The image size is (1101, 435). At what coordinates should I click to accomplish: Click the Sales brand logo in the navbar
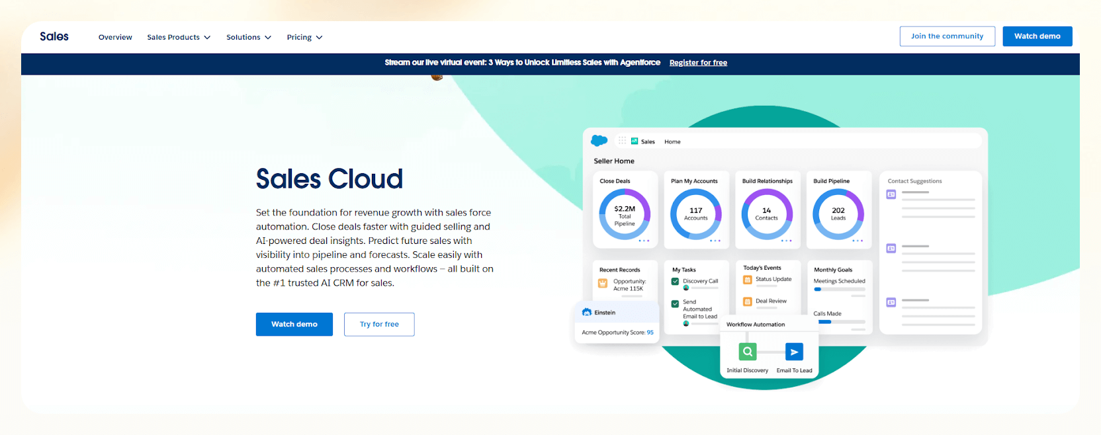click(54, 36)
